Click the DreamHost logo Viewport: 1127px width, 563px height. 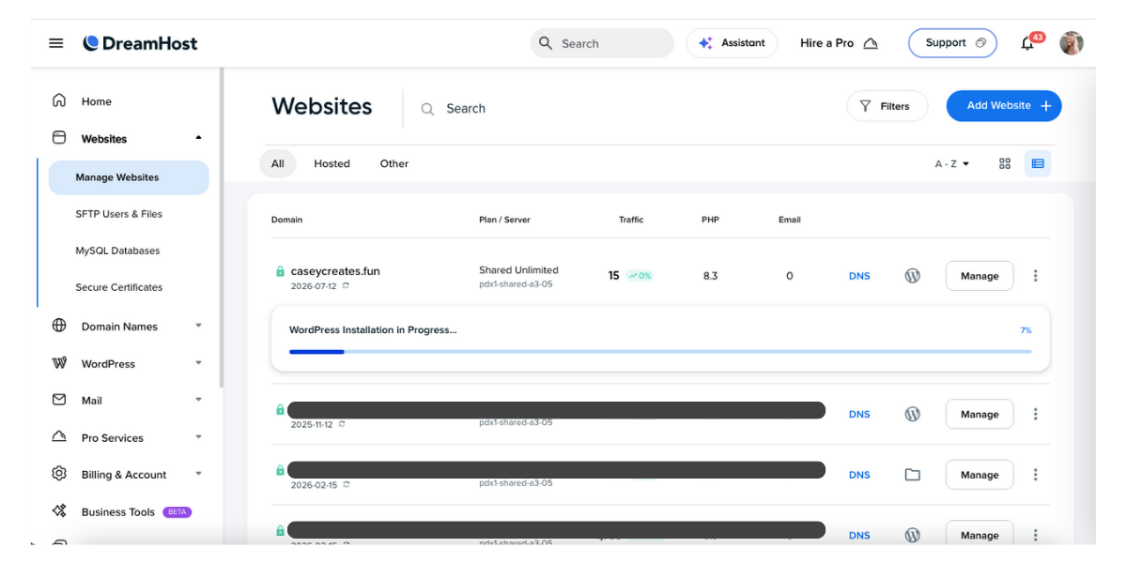coord(140,43)
